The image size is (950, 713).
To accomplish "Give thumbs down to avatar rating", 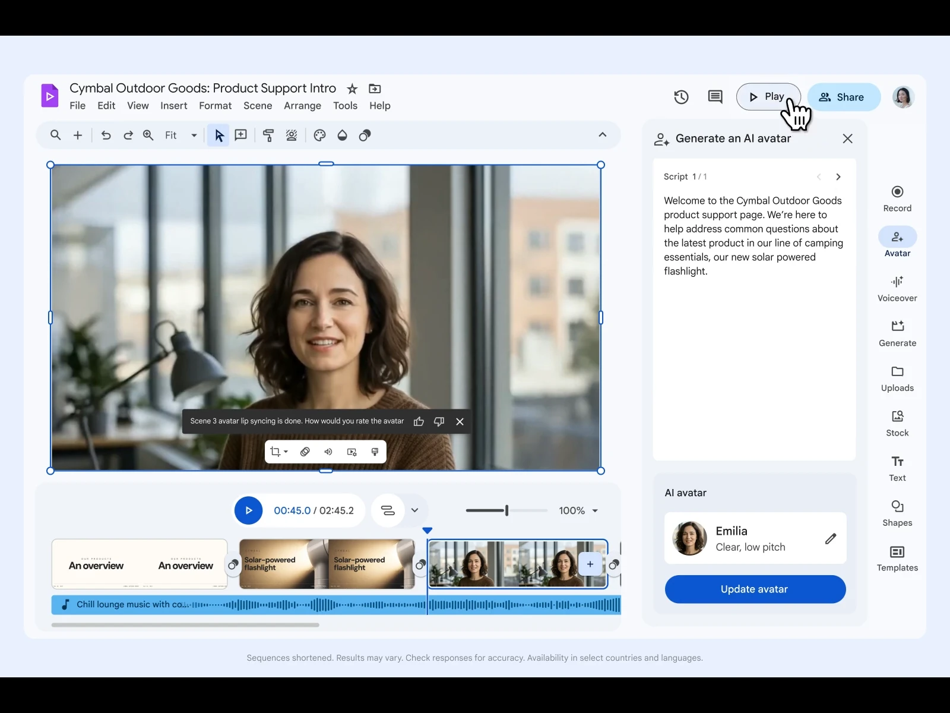I will [x=439, y=421].
